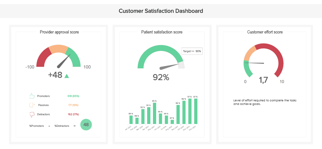This screenshot has width=322, height=149.
Task: Click the Target >= 90% tooltip
Action: (x=192, y=51)
